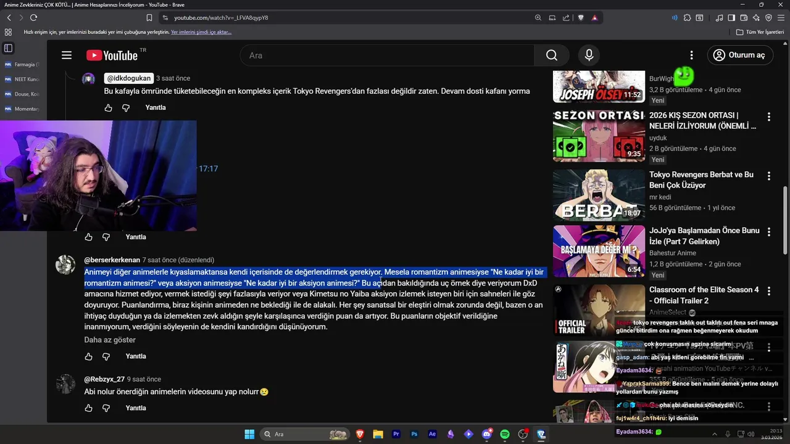
Task: Open Discord from the taskbar
Action: (486, 434)
